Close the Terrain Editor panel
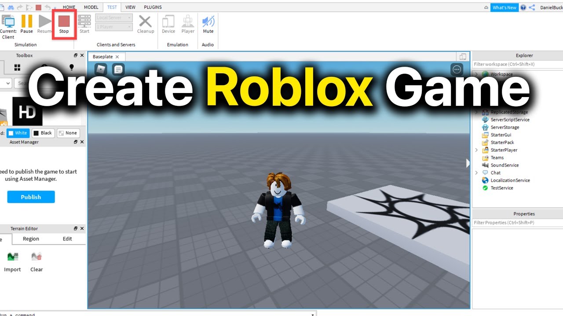Screen dimensions: 563x316 click(82, 228)
